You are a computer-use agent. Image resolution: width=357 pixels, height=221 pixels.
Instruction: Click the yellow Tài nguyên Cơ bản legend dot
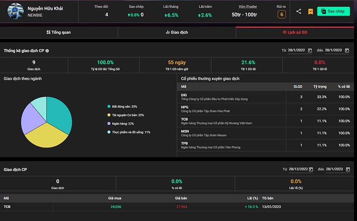(108, 115)
